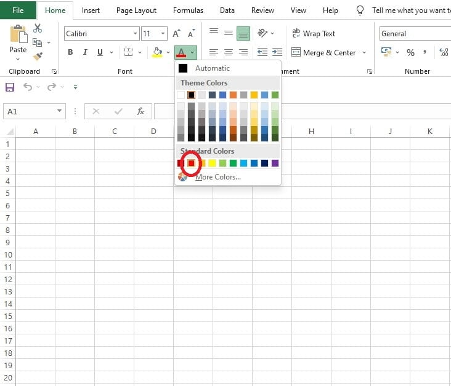
Task: Open the Name Box A1 dropdown
Action: [60, 111]
